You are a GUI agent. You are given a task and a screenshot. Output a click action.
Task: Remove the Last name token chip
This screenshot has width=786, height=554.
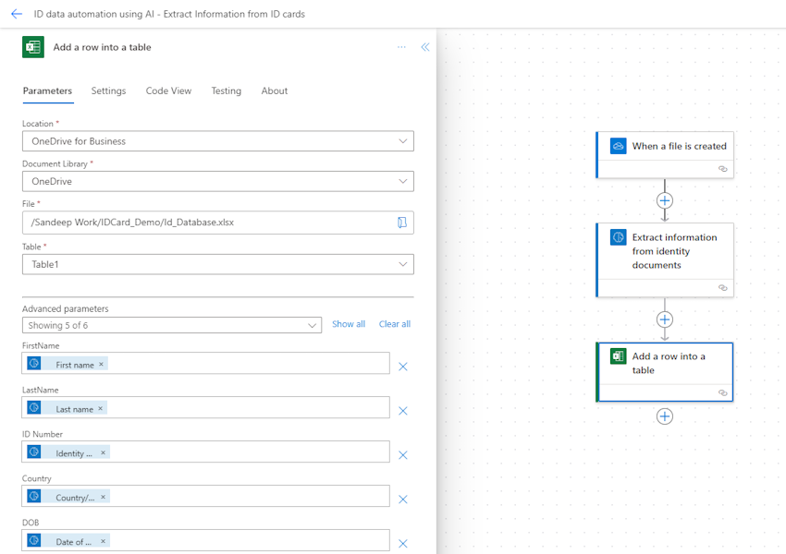coord(100,408)
